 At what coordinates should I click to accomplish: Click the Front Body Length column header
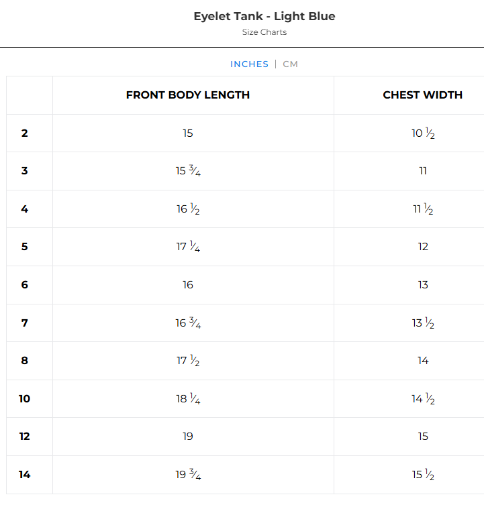point(188,95)
